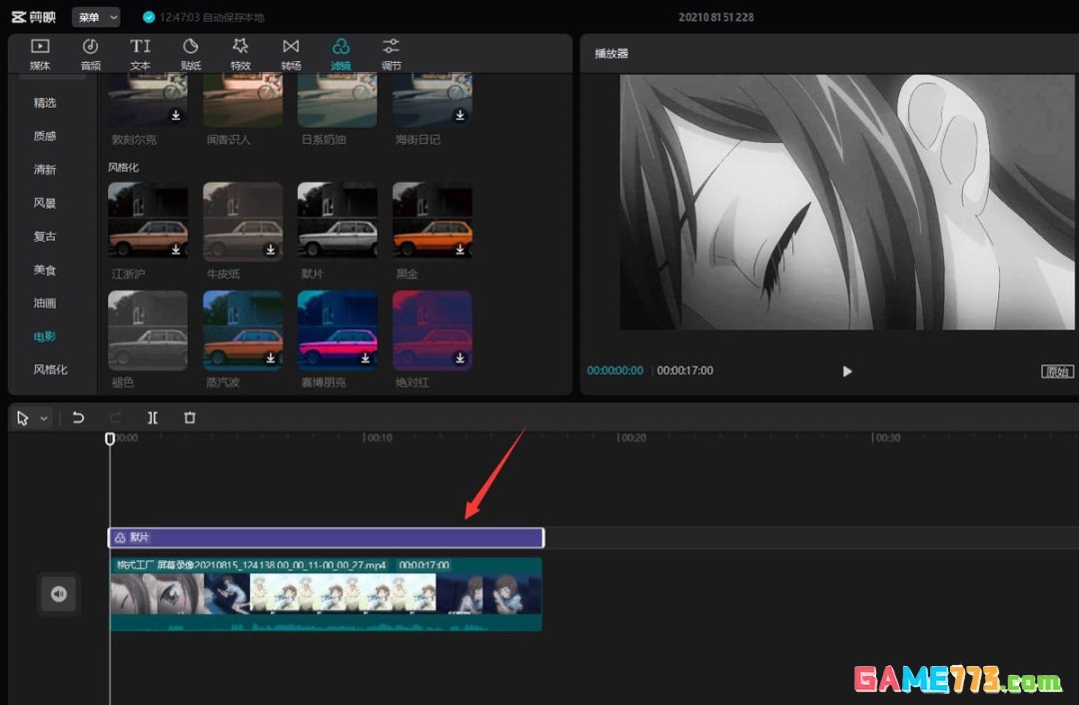
Task: Choose the 复古 filter category
Action: (x=45, y=236)
